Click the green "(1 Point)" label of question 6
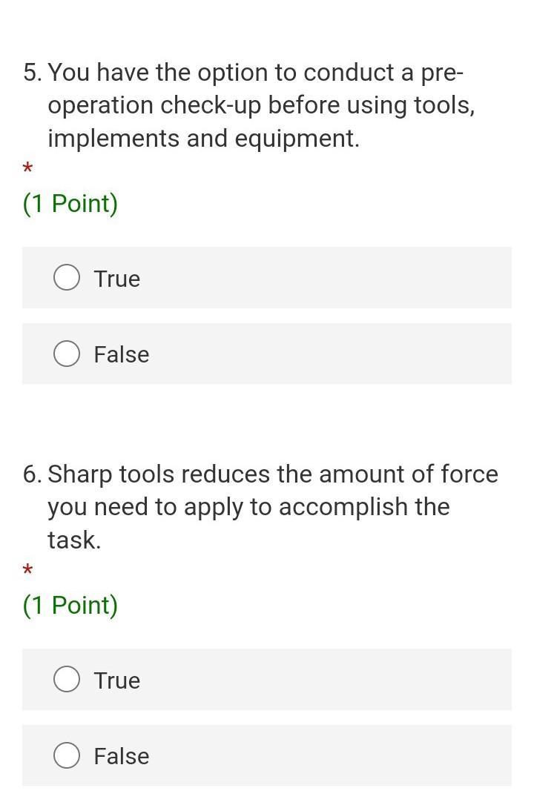This screenshot has width=534, height=805. tap(70, 605)
